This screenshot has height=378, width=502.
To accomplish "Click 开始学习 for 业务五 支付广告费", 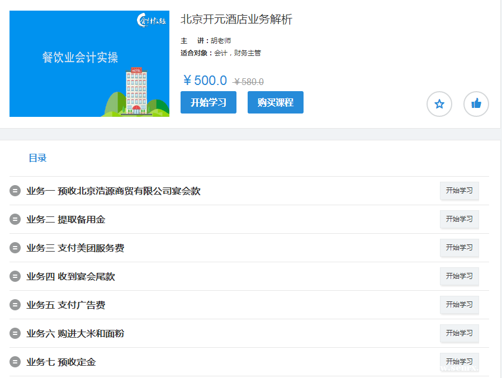I will [459, 305].
